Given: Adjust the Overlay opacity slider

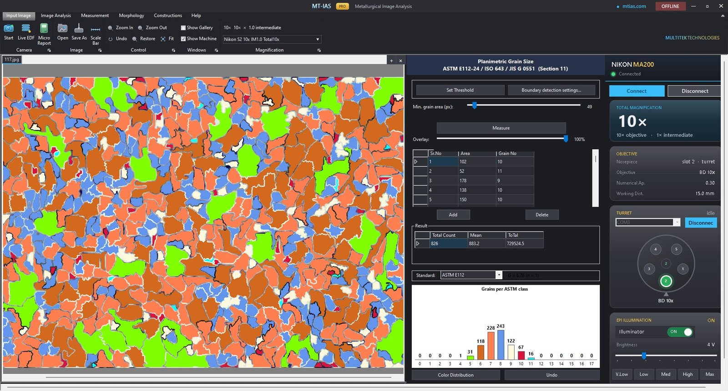Looking at the screenshot, I should point(566,139).
